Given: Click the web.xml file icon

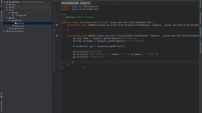Looking at the screenshot, I should [15, 23].
